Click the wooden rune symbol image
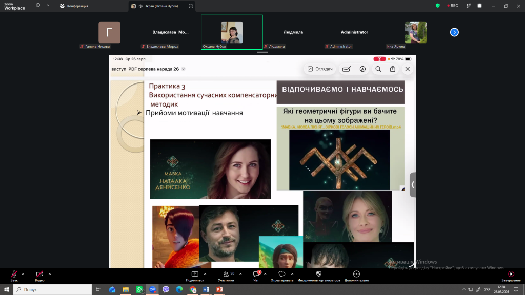 [339, 160]
